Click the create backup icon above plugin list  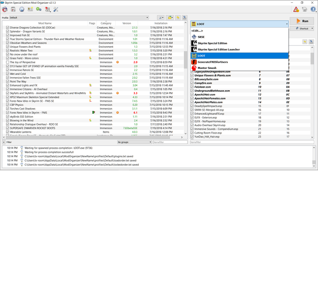point(311,42)
